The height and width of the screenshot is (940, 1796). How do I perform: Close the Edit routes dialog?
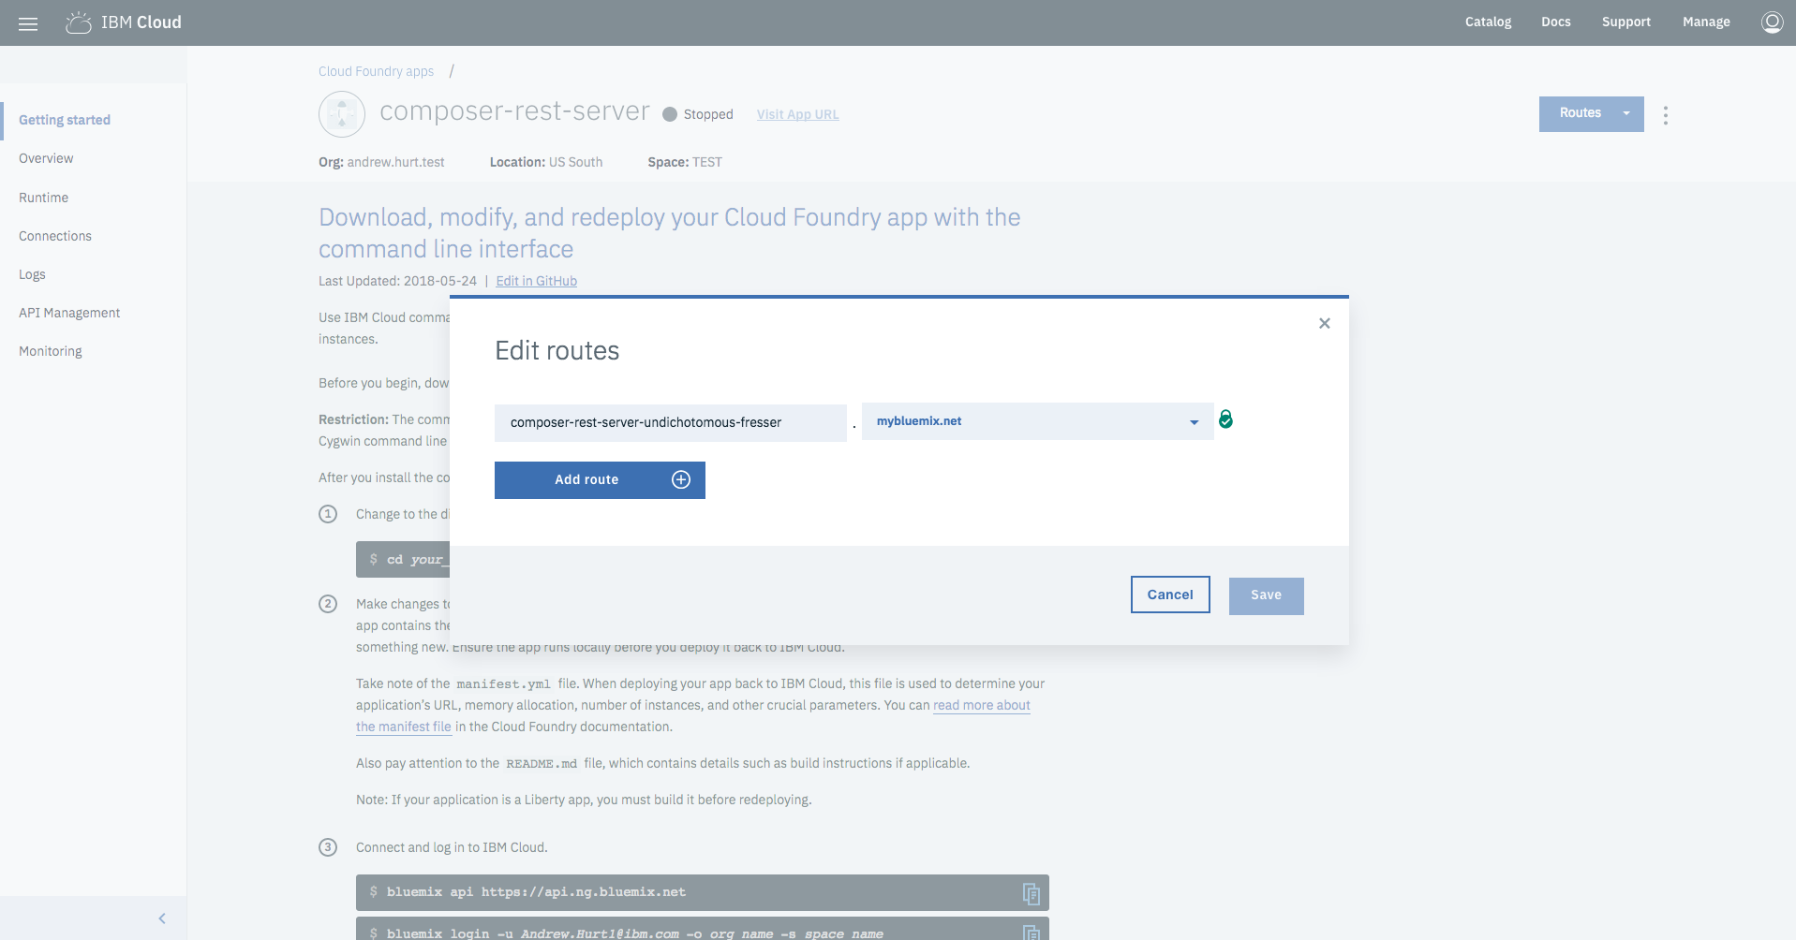1324,323
